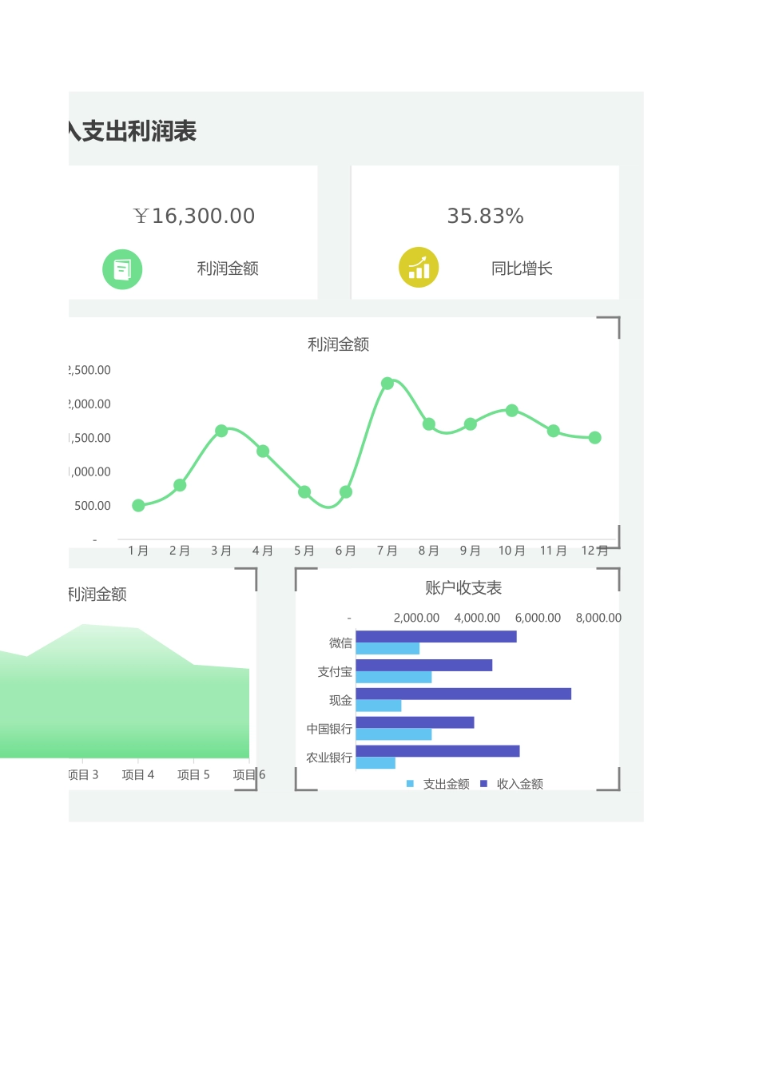Screen dimensions: 759x1074
Task: Click the light blue 支出金额 legend marker
Action: [x=410, y=784]
